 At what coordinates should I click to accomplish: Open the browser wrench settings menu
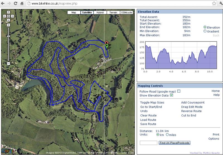click(220, 4)
